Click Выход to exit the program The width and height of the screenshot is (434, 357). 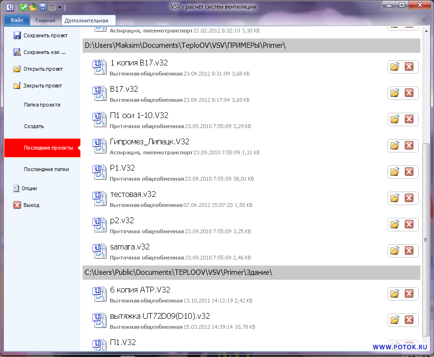tap(31, 205)
